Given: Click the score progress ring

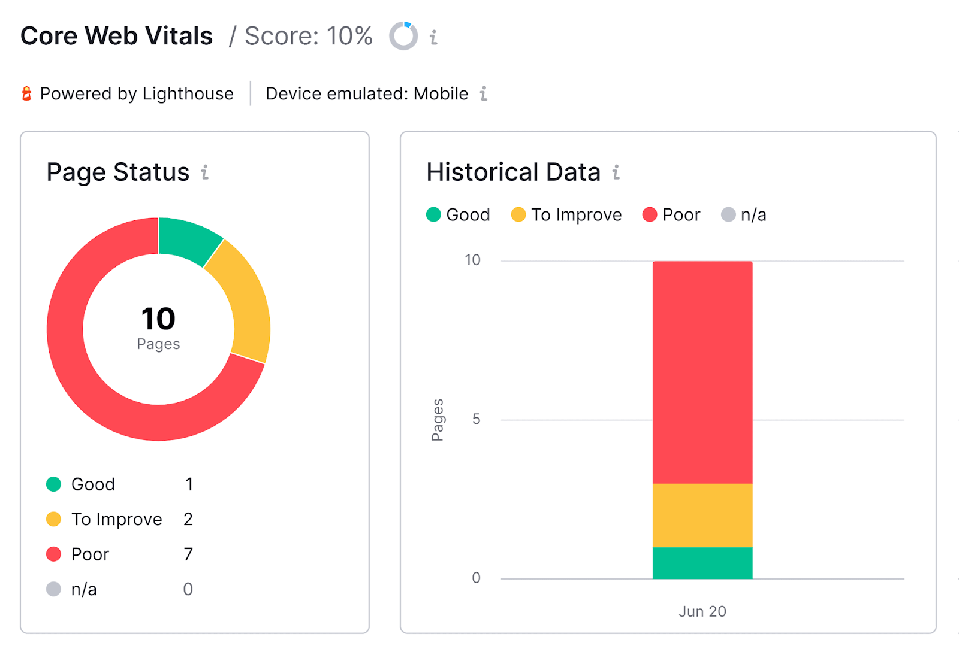Looking at the screenshot, I should tap(403, 36).
